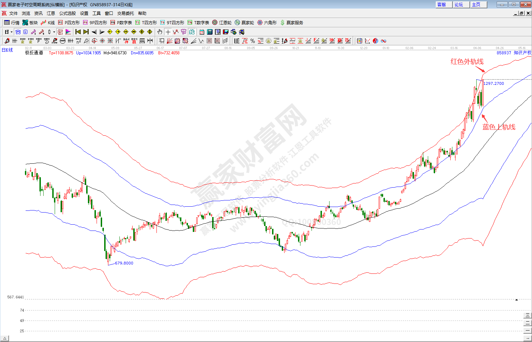Expand the bottom-left up-triangle panel button
This screenshot has height=342, width=532.
(x=5, y=338)
